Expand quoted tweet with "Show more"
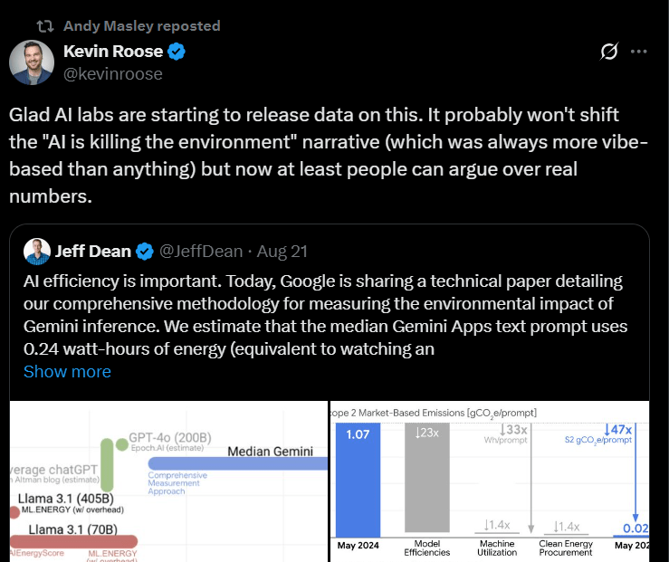The image size is (669, 562). (x=67, y=372)
